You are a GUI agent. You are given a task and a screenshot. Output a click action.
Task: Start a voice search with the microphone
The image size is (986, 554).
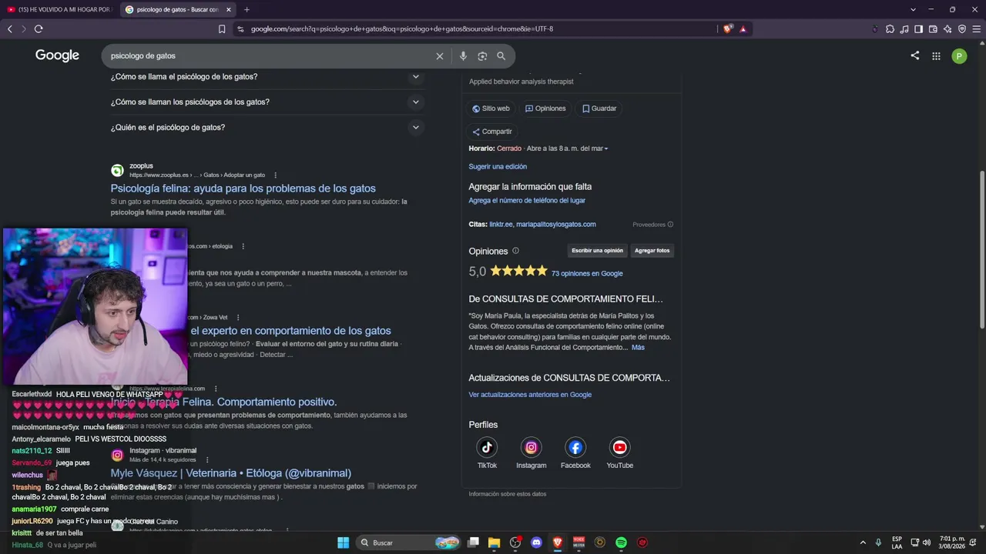click(x=463, y=56)
